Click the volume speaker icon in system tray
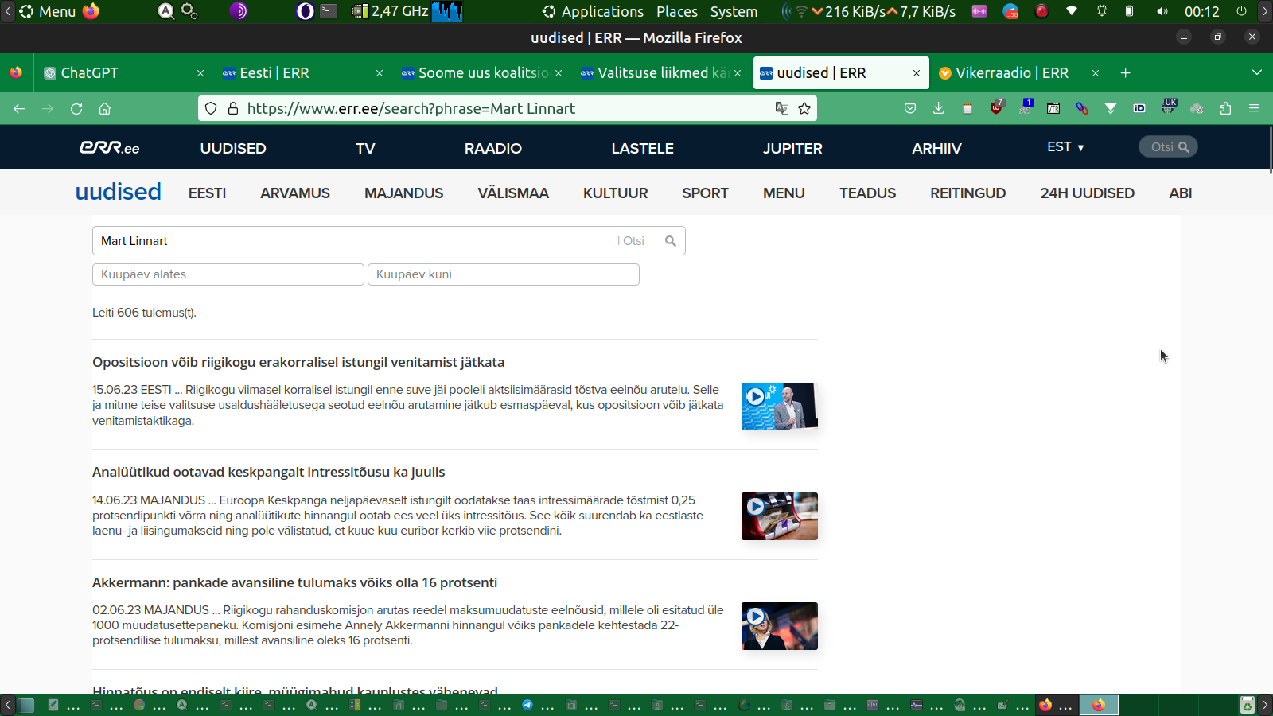Viewport: 1273px width, 716px height. pyautogui.click(x=1162, y=11)
